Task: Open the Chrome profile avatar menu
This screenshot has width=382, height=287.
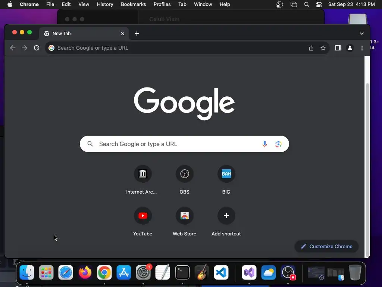Action: pos(350,48)
